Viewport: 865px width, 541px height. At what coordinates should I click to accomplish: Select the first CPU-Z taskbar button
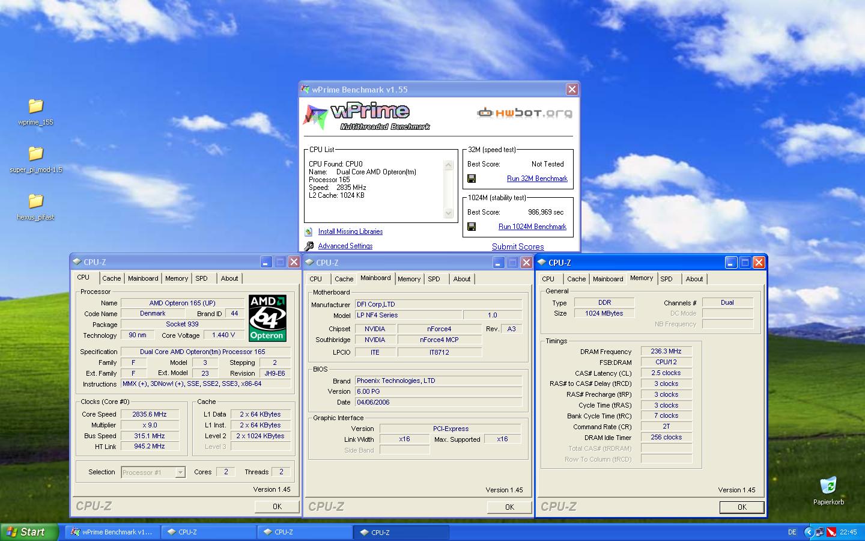pos(208,532)
